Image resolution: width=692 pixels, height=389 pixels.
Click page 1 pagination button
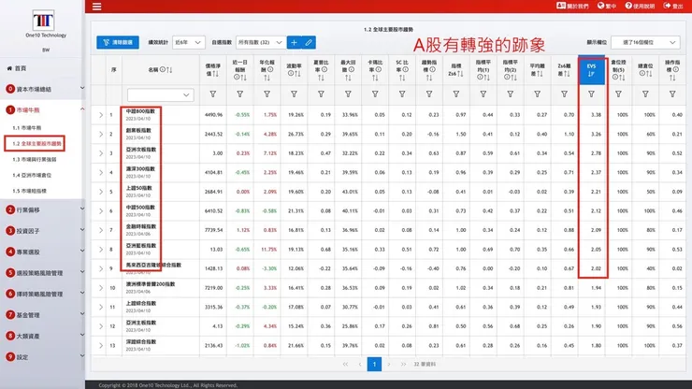pos(374,365)
